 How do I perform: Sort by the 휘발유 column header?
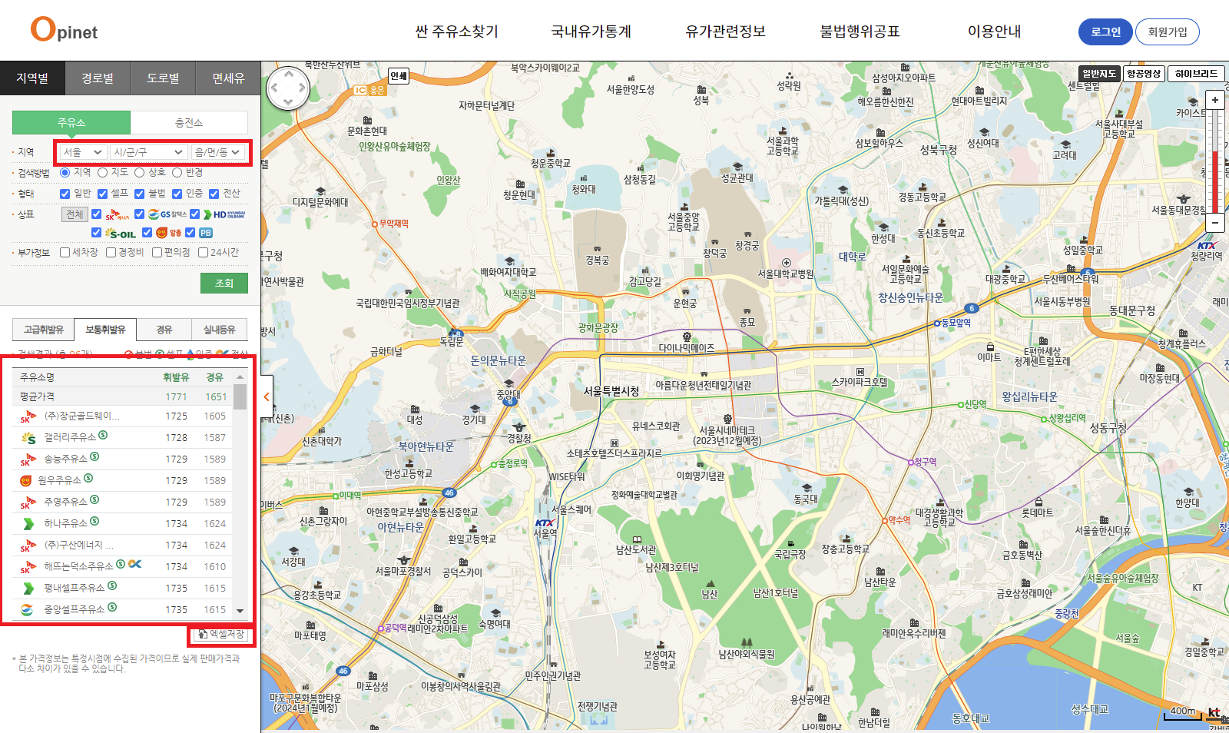[176, 377]
